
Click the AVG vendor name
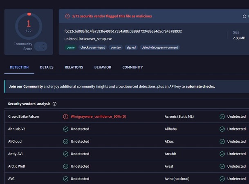(x=11, y=179)
